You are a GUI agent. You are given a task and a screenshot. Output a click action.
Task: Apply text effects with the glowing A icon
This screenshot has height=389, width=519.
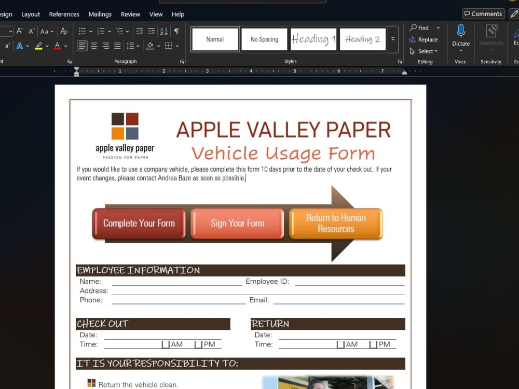20,46
